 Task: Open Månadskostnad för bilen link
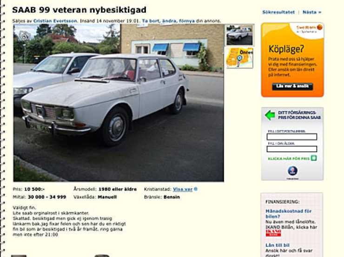point(288,214)
